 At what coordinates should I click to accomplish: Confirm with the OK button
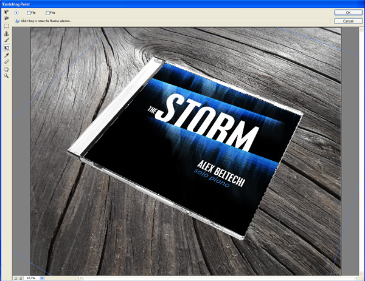point(348,13)
